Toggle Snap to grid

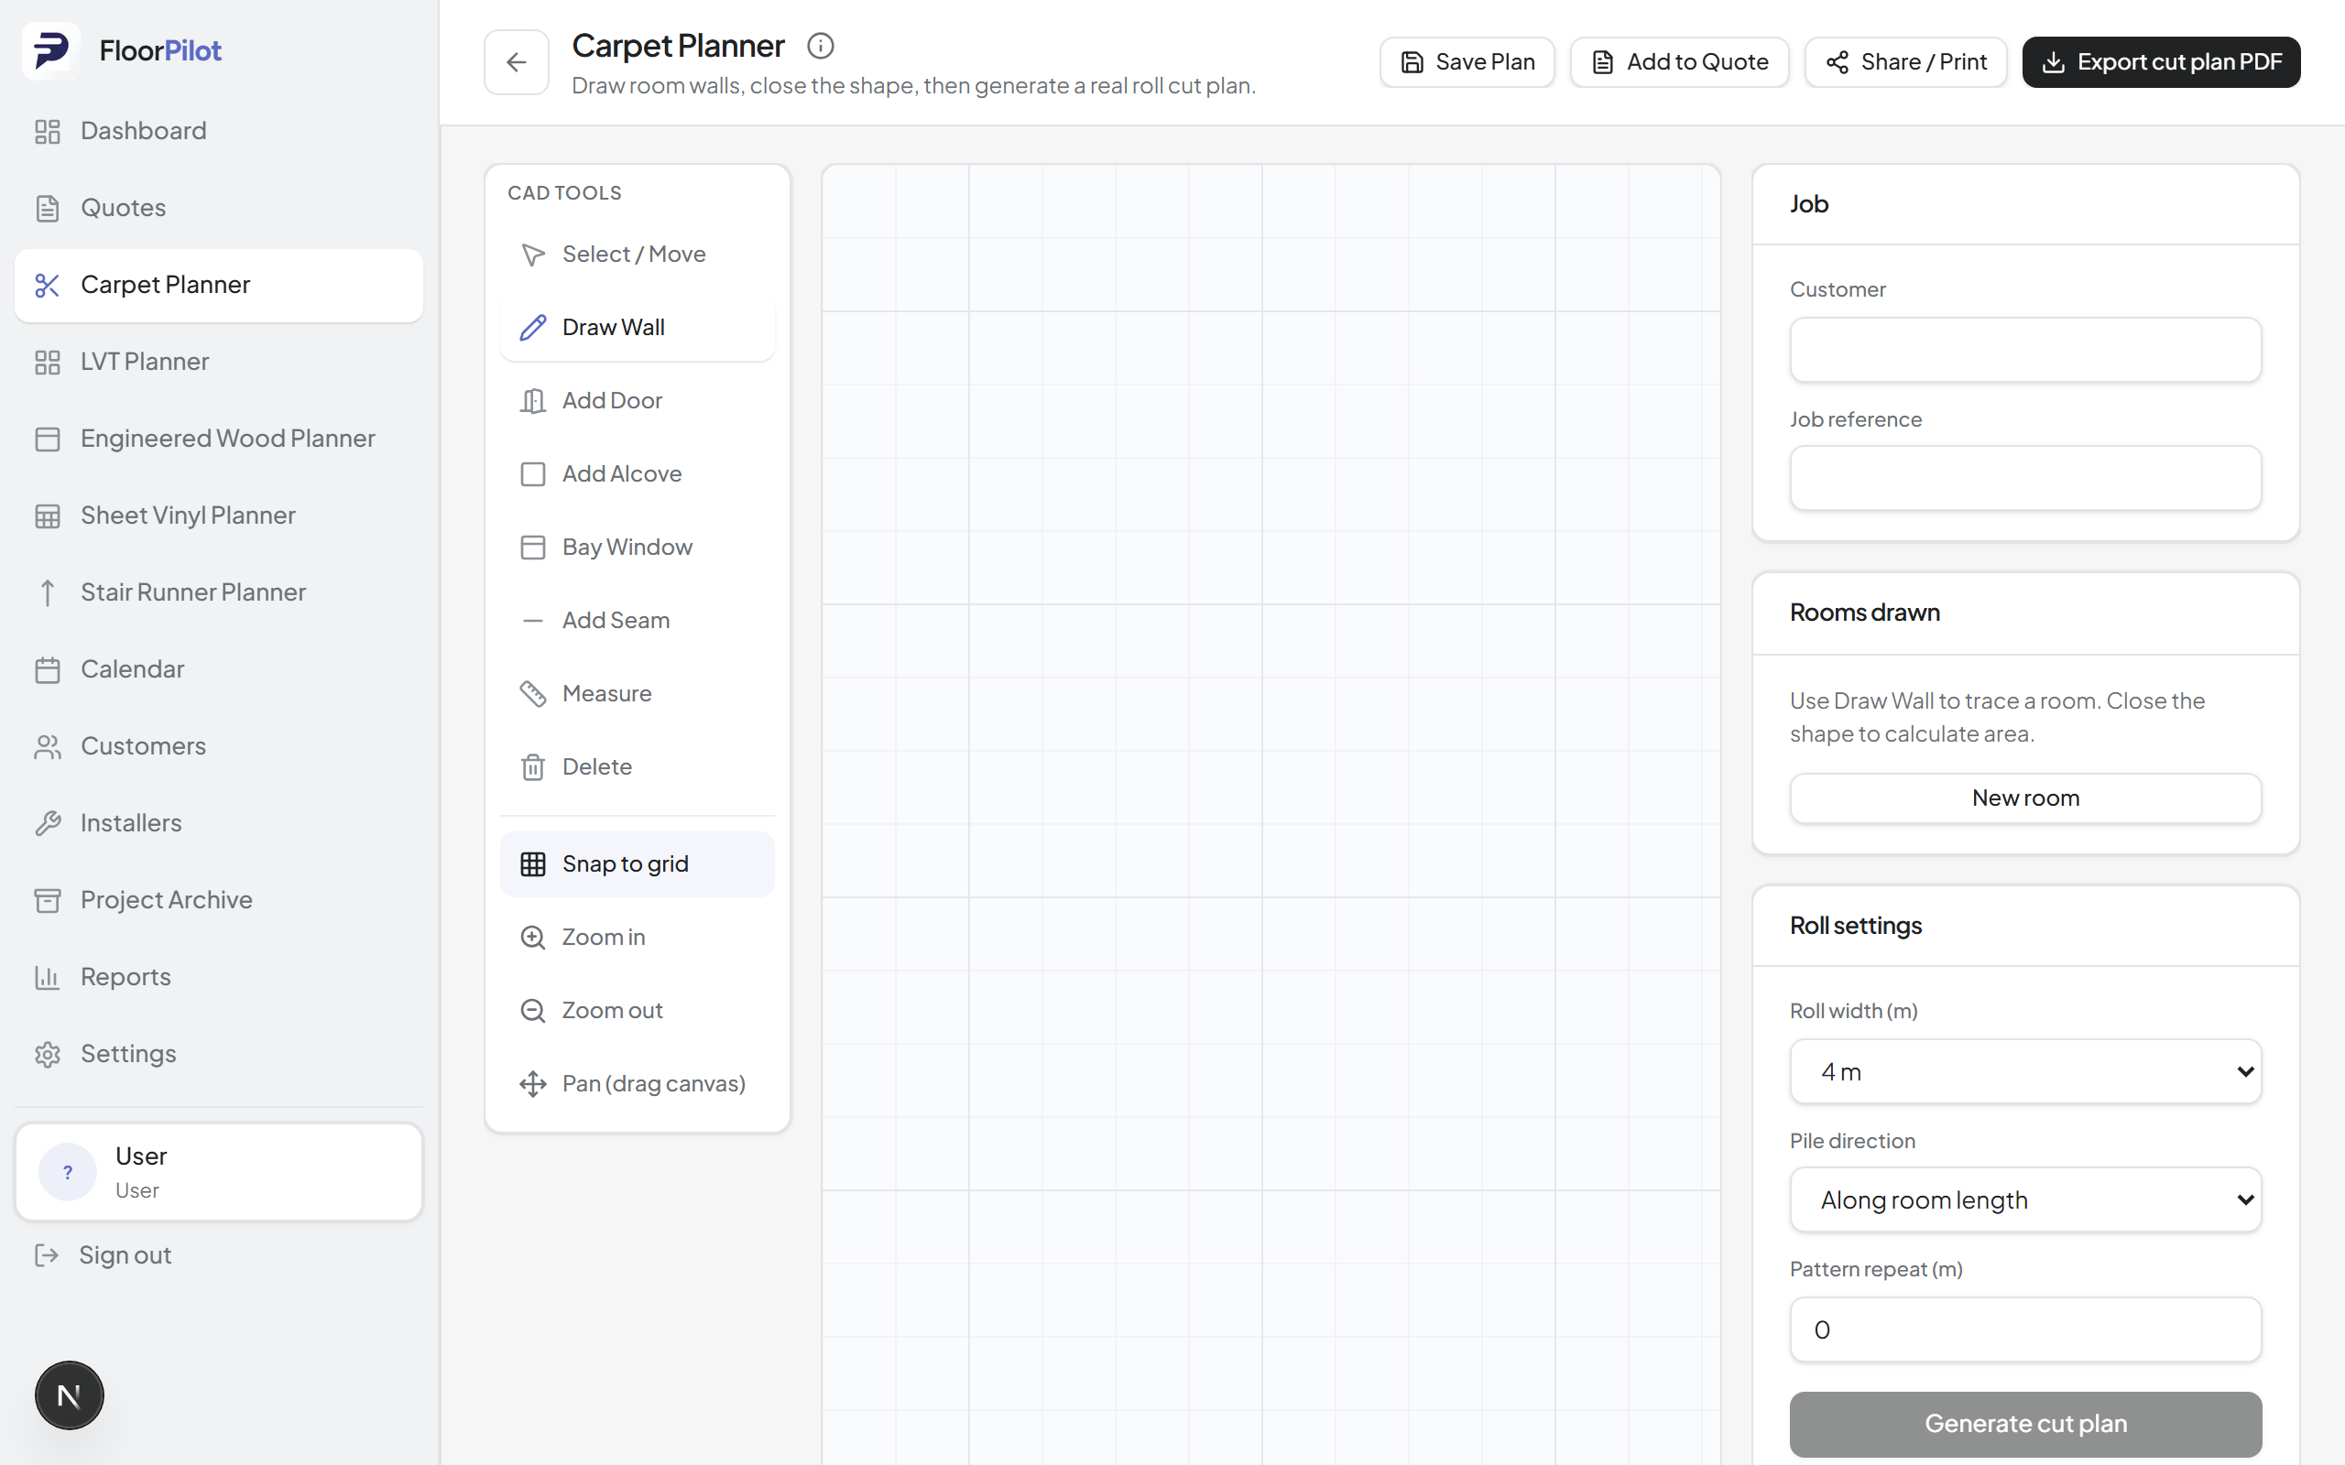[637, 864]
